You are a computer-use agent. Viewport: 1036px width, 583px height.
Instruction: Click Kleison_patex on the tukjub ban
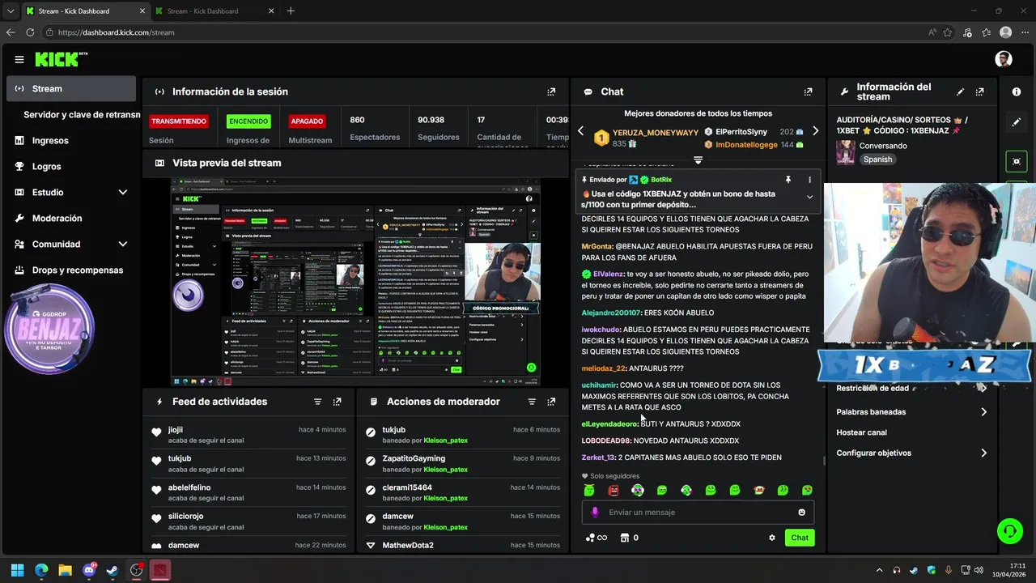(446, 440)
